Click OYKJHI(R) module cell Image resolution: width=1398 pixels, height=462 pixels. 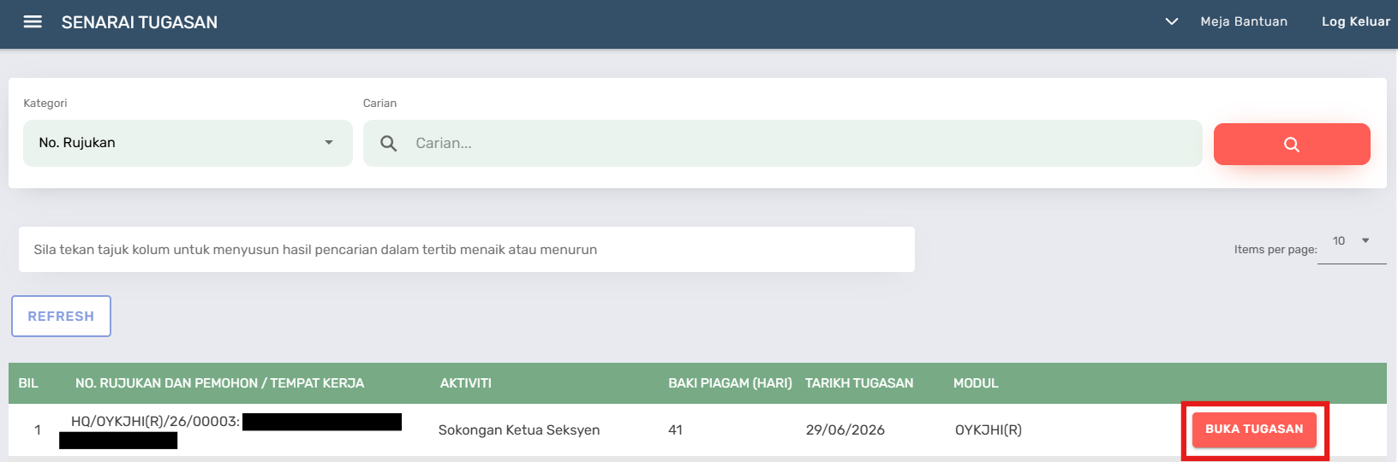click(x=989, y=430)
